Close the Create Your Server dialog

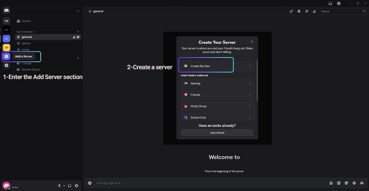(252, 41)
